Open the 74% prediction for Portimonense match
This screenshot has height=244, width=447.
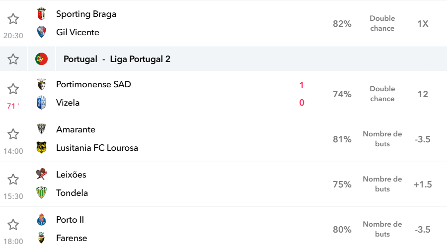click(342, 94)
